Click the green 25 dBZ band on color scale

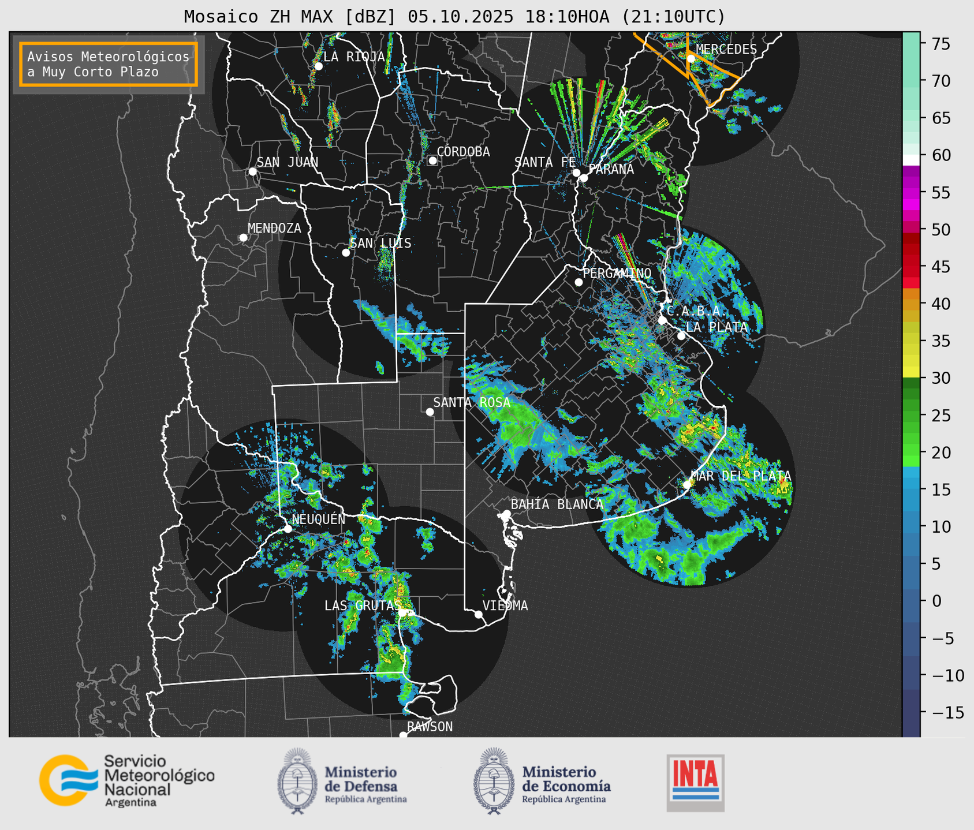point(911,416)
